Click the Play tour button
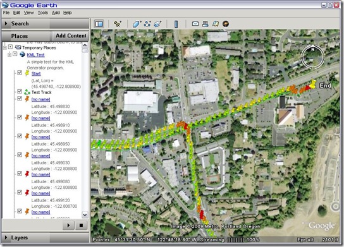This screenshot has width=344, height=247. [68, 225]
